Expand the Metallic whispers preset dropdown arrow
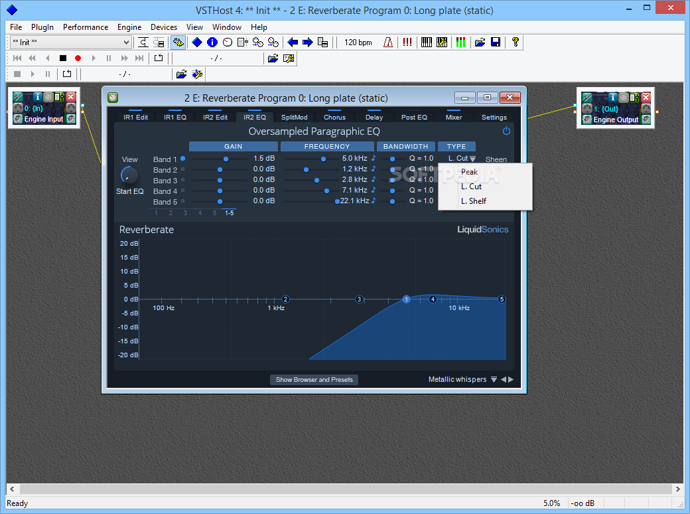The width and height of the screenshot is (690, 514). (x=494, y=379)
